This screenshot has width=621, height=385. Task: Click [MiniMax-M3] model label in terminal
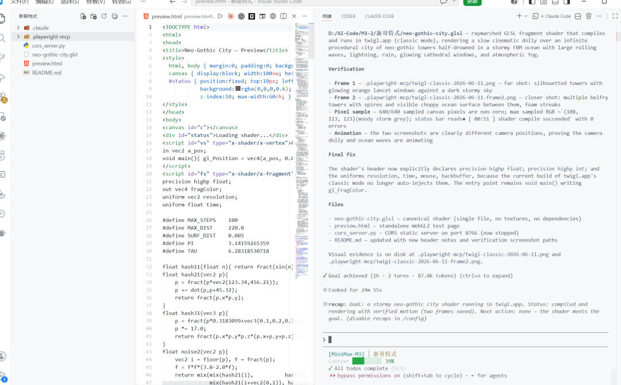pyautogui.click(x=346, y=354)
